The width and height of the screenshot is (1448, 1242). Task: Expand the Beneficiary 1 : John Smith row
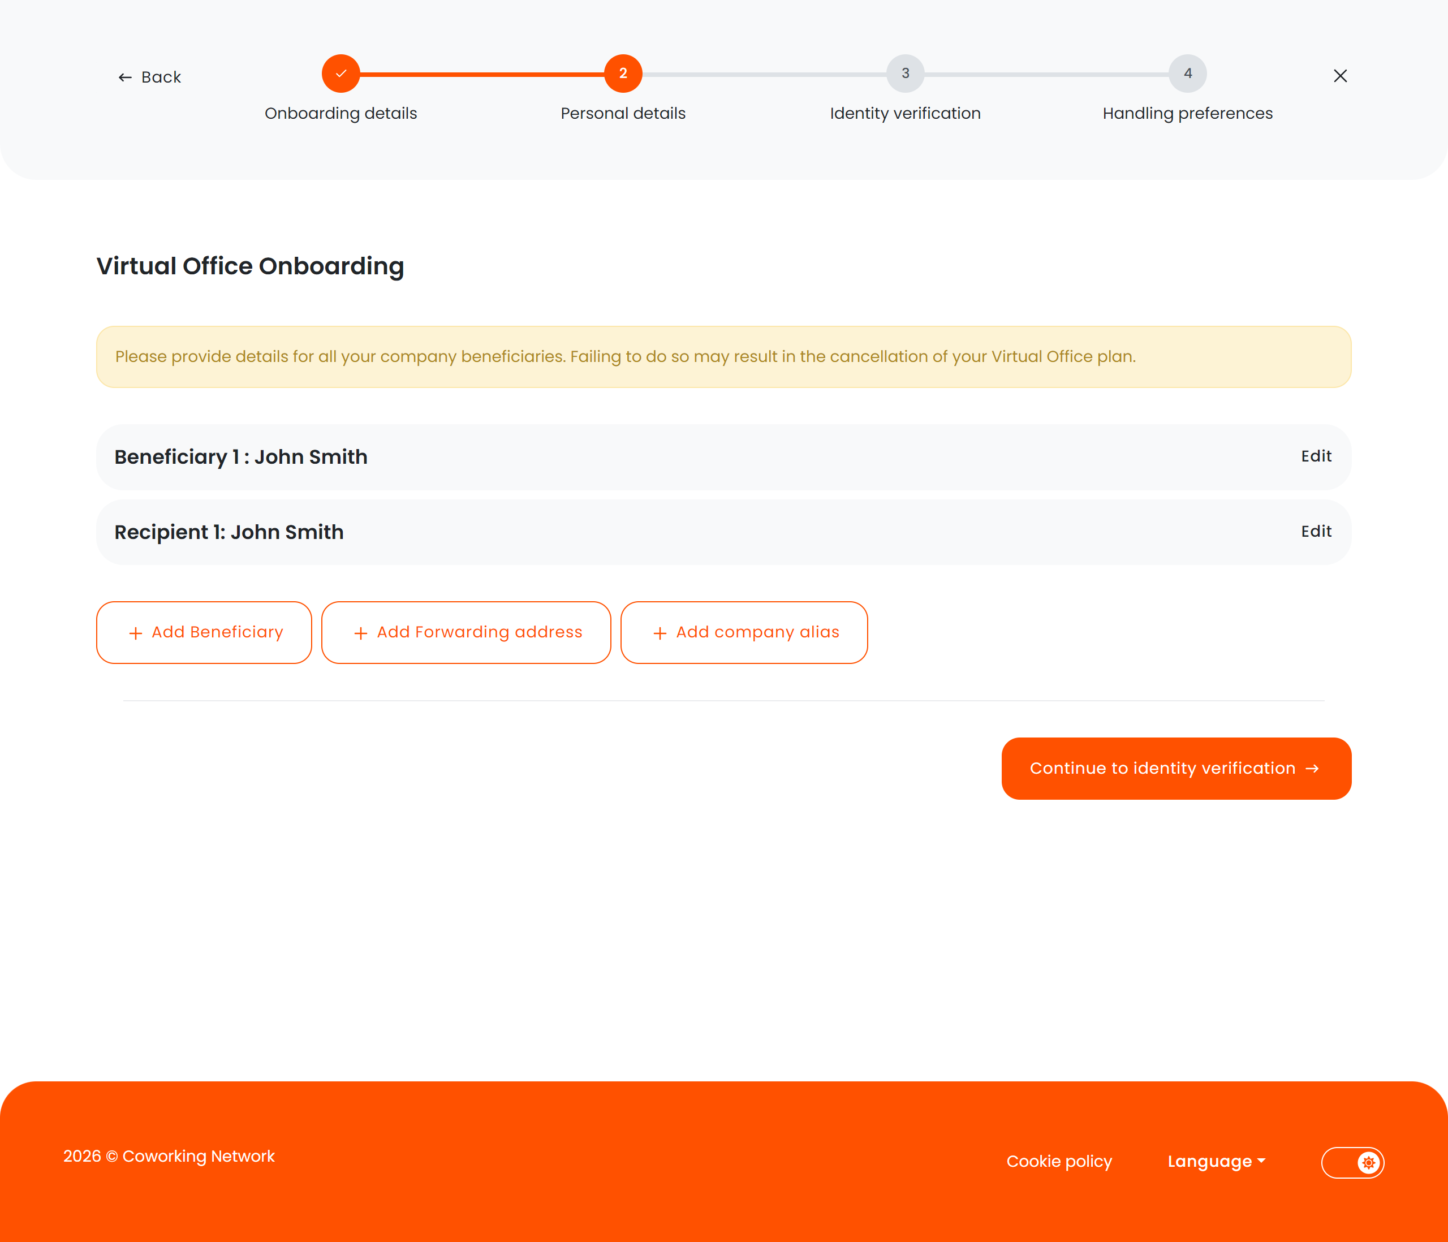point(723,457)
